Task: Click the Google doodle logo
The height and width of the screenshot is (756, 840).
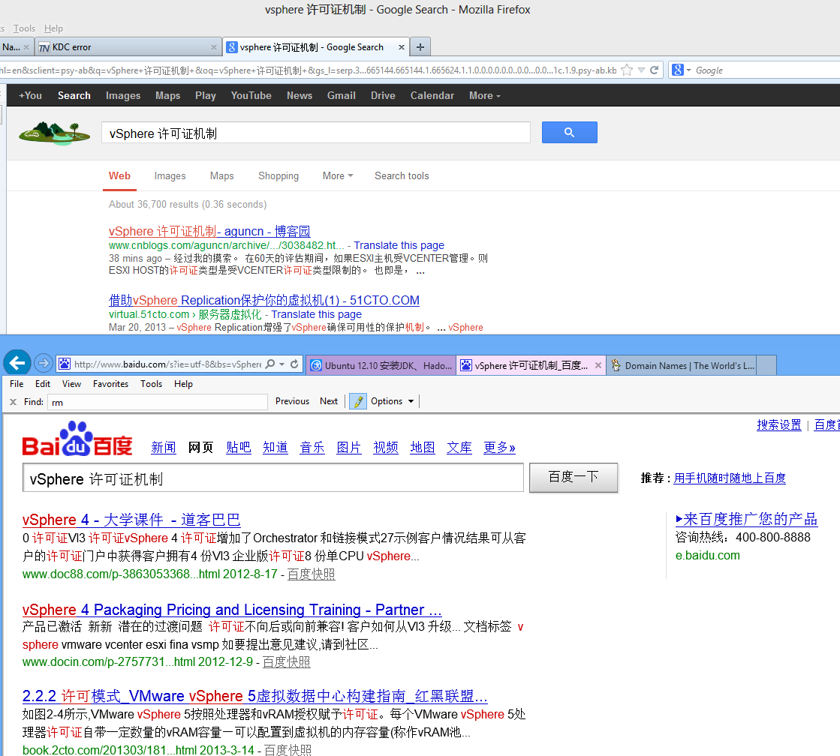Action: 54,133
